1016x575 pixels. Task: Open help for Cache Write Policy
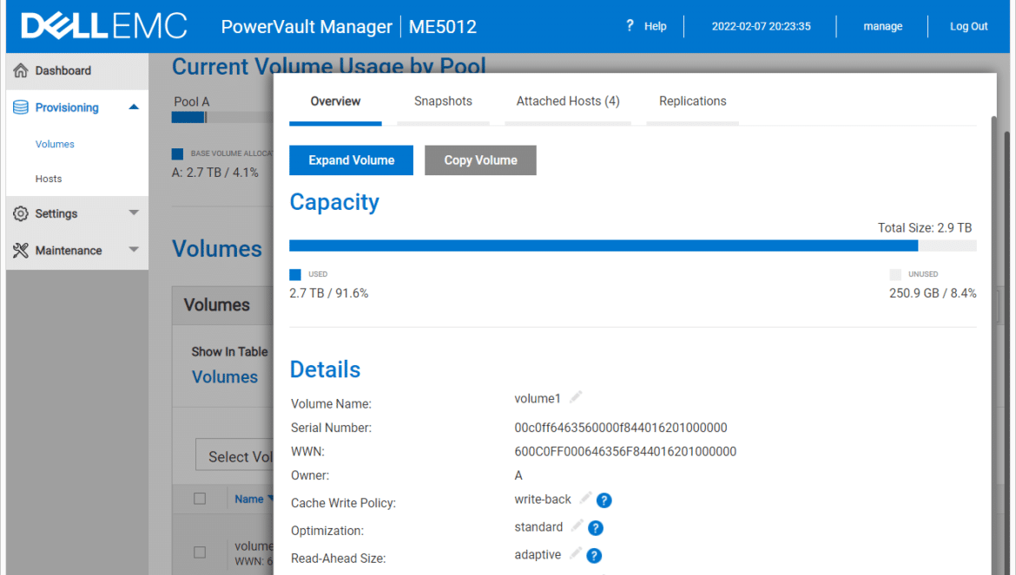click(604, 500)
